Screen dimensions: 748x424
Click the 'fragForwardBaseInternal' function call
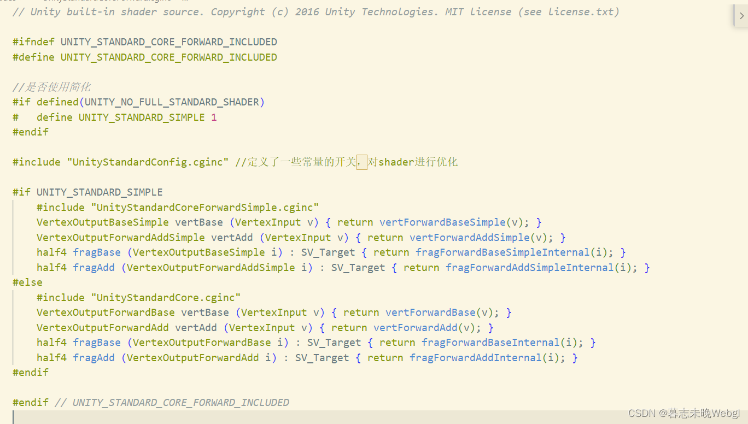coord(490,343)
